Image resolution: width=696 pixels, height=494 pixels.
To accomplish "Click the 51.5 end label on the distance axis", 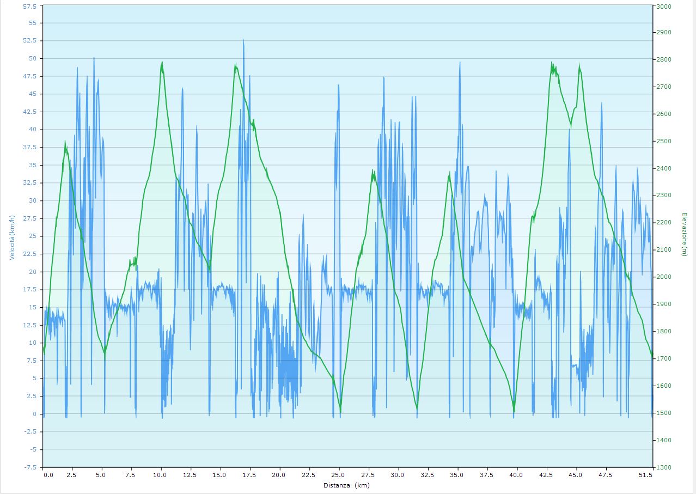I will (645, 475).
